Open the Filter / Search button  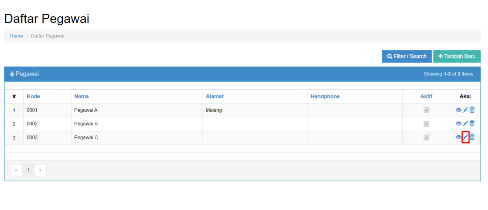(407, 57)
